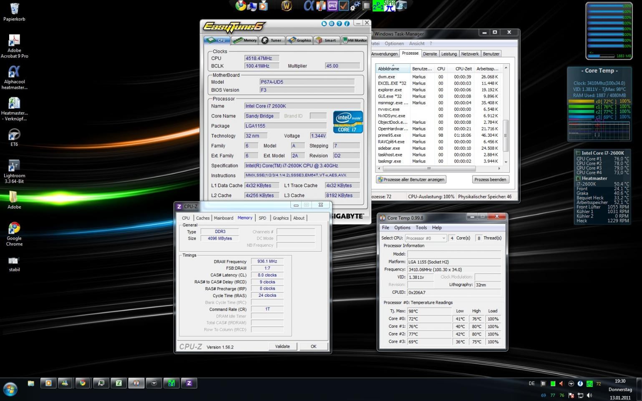Open Adobe Acrobat 9 Pro desktop shortcut

tap(14, 46)
